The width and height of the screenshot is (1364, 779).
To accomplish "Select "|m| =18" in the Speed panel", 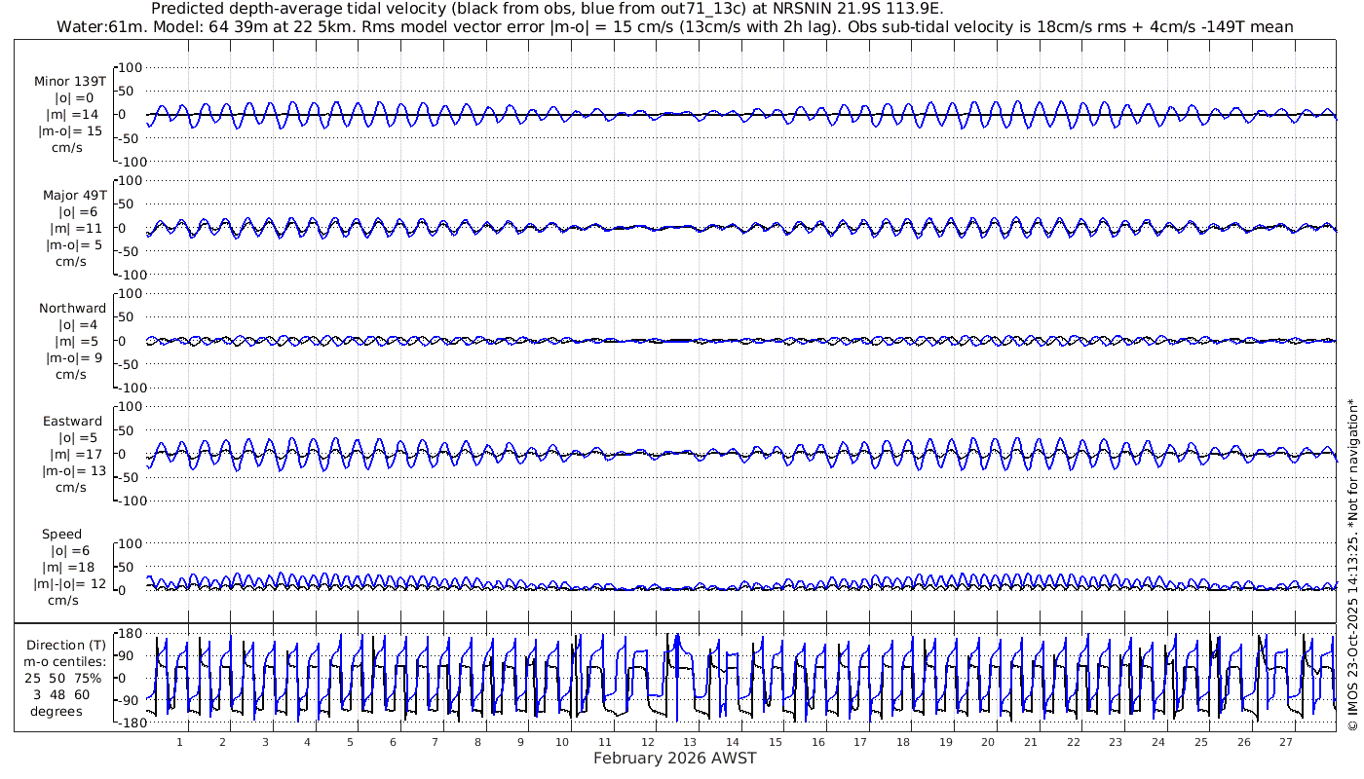I will 71,568.
